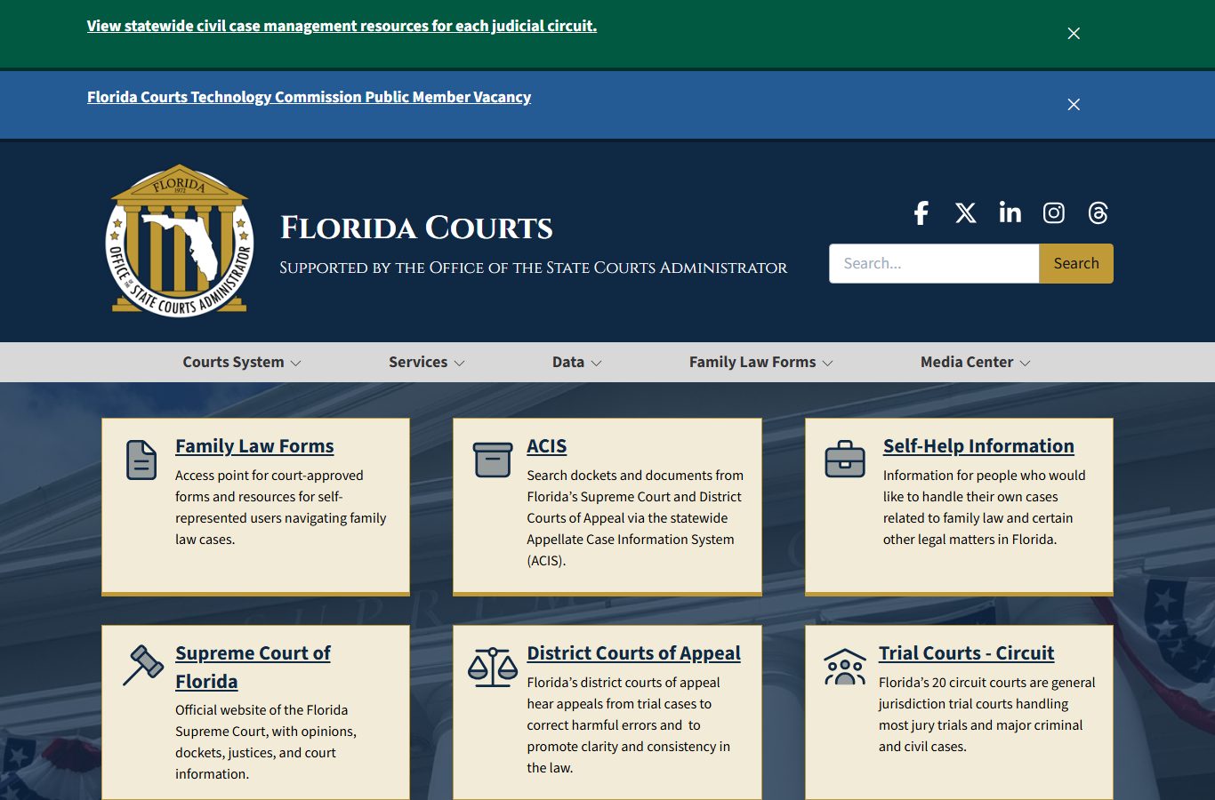Click the ACIS description starting 'Search dockets and documents'
1215x800 pixels.
pos(635,518)
